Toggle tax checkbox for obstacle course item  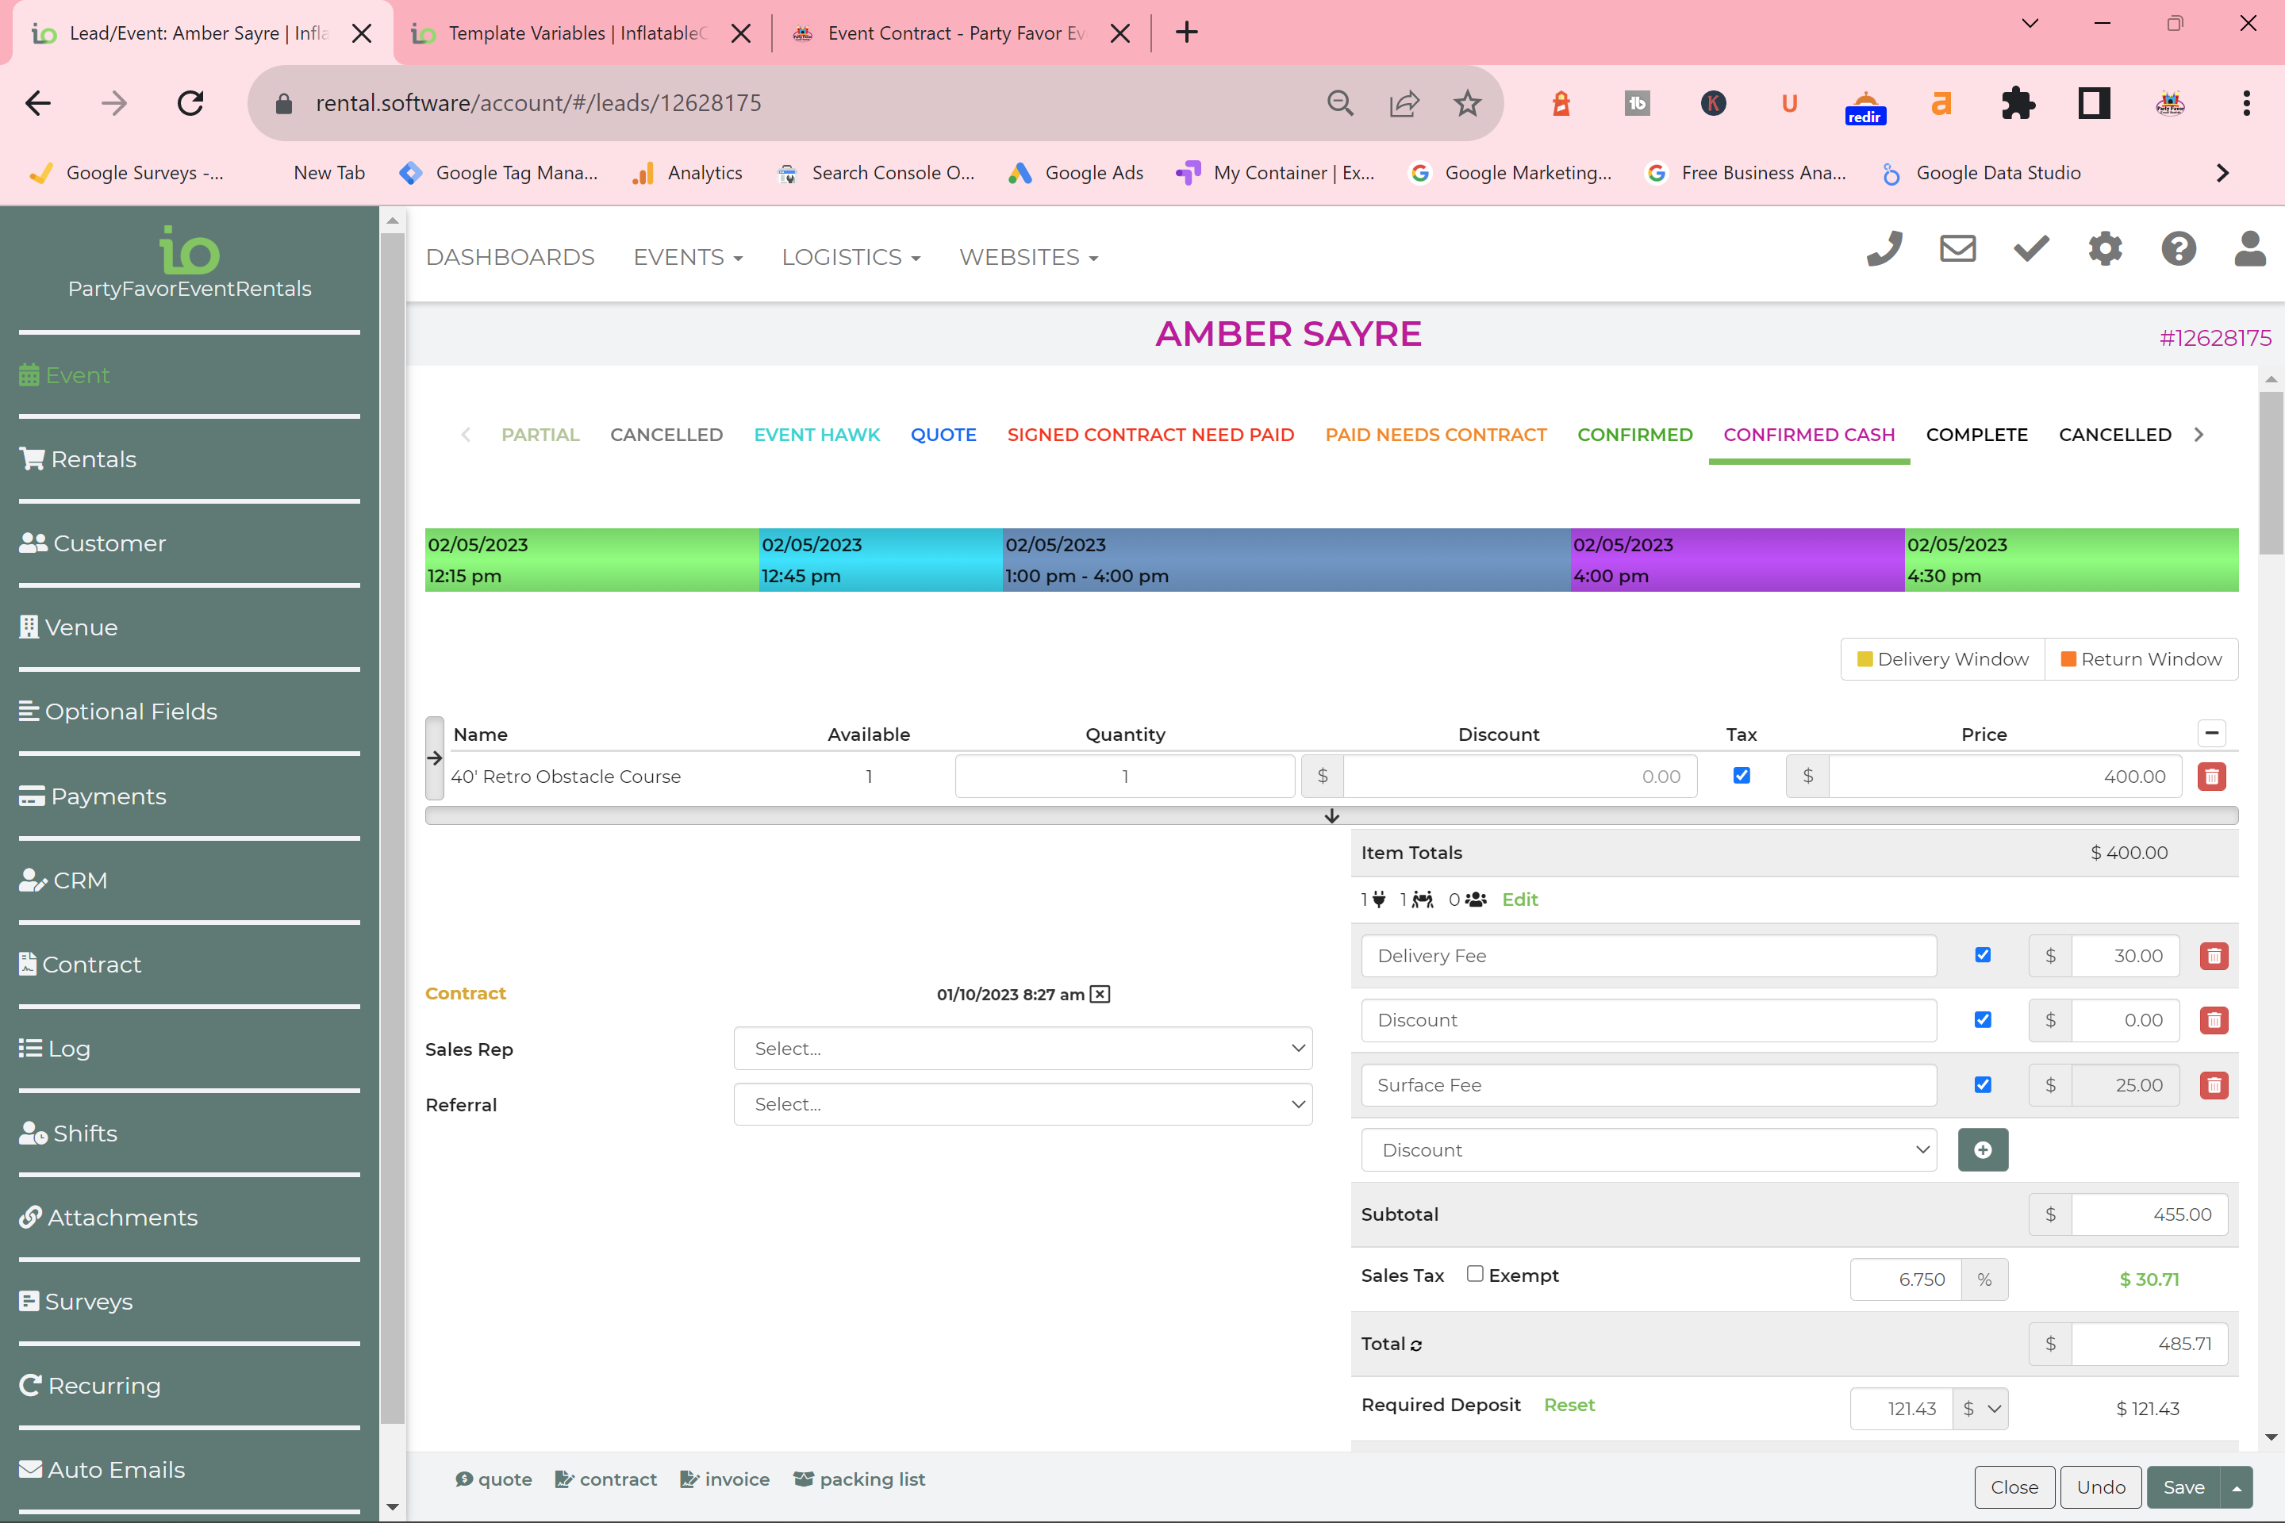(1741, 775)
